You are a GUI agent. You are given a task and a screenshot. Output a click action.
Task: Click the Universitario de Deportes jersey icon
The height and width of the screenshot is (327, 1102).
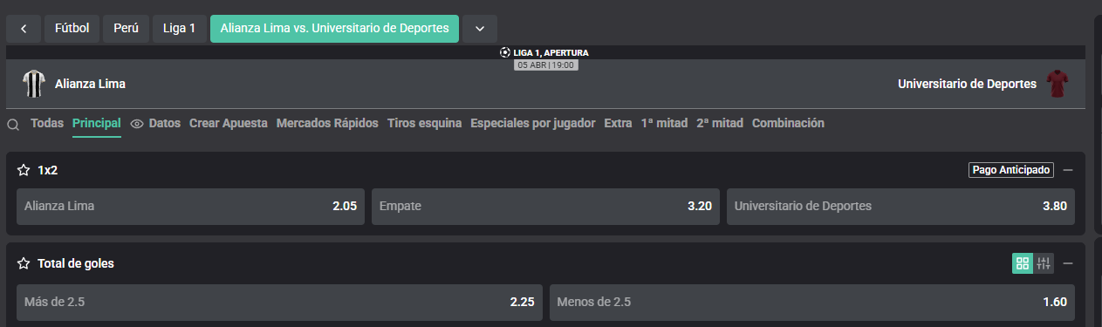point(1058,84)
